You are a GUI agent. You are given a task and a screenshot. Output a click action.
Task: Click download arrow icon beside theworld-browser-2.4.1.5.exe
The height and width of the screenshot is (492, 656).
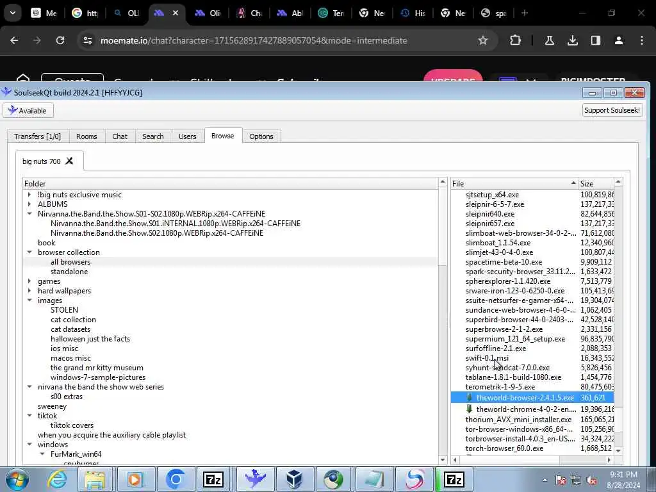(470, 397)
